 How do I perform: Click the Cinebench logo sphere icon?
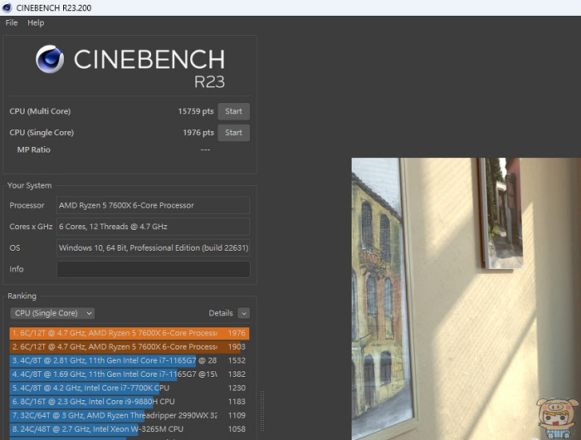[50, 59]
